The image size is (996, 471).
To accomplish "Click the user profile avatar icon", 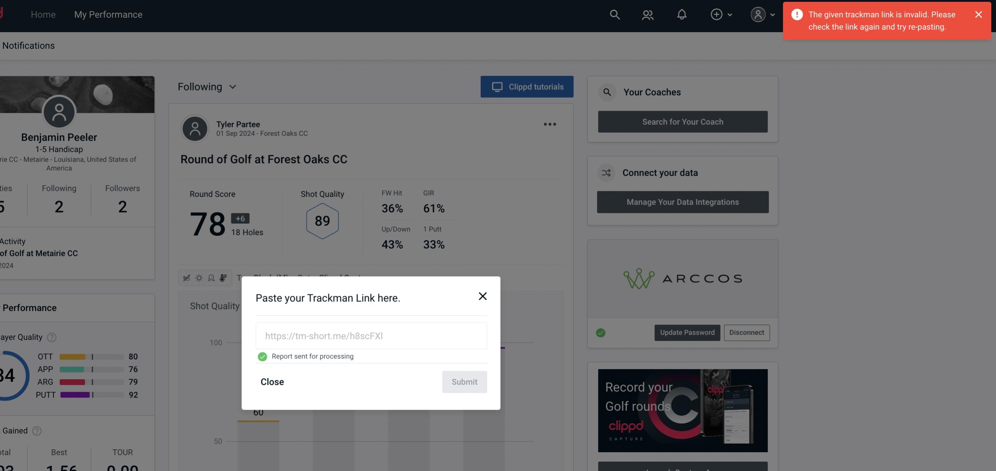I will (758, 14).
